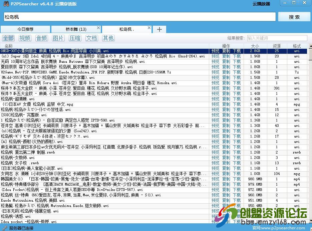This screenshot has height=231, width=312.
Task: Click the P2PSearcher app icon in title bar
Action: pos(6,4)
